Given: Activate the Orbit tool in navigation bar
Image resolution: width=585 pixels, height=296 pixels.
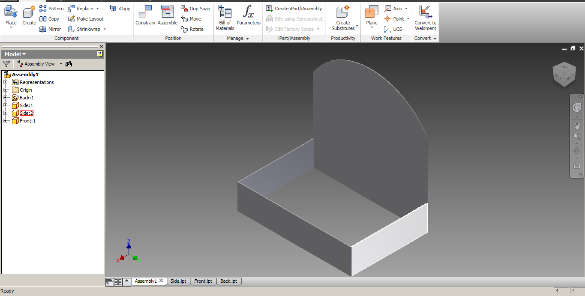Looking at the screenshot, I should (577, 151).
